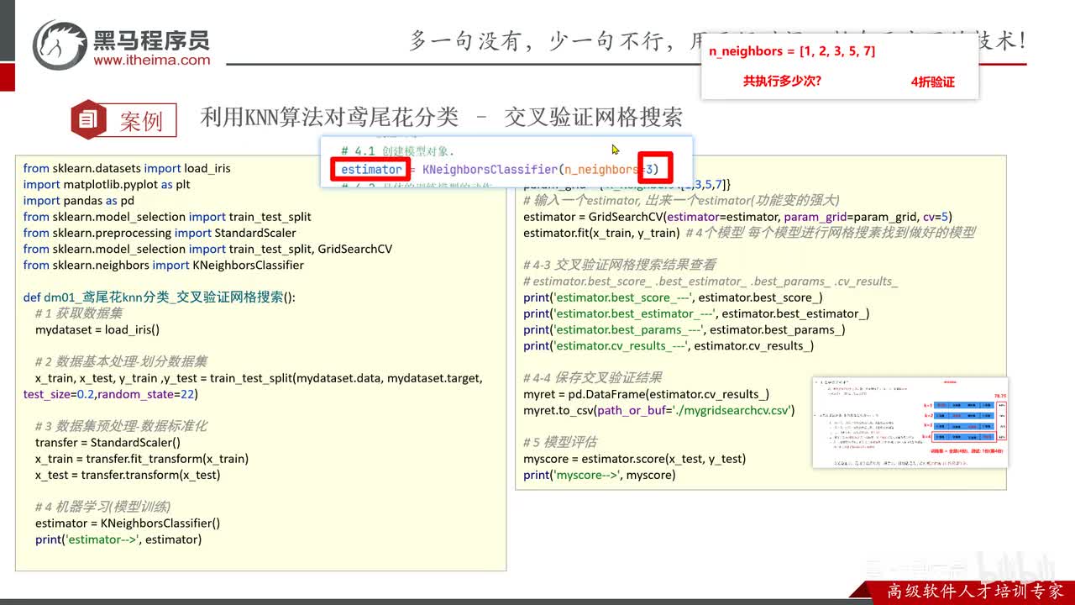Click the 'x_train = transfer.fit_transform(x_train)' line
Image resolution: width=1075 pixels, height=605 pixels.
[142, 459]
